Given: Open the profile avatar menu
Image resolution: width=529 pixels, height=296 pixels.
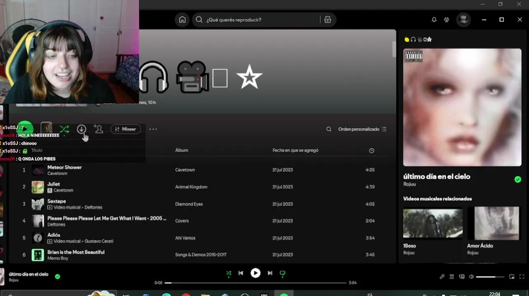Looking at the screenshot, I should 463,20.
